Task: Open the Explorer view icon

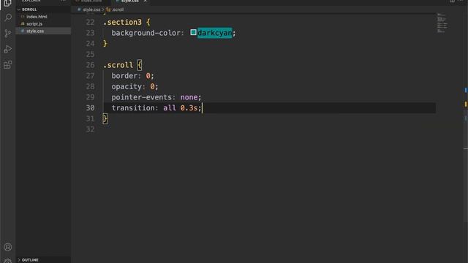Action: [x=8, y=3]
